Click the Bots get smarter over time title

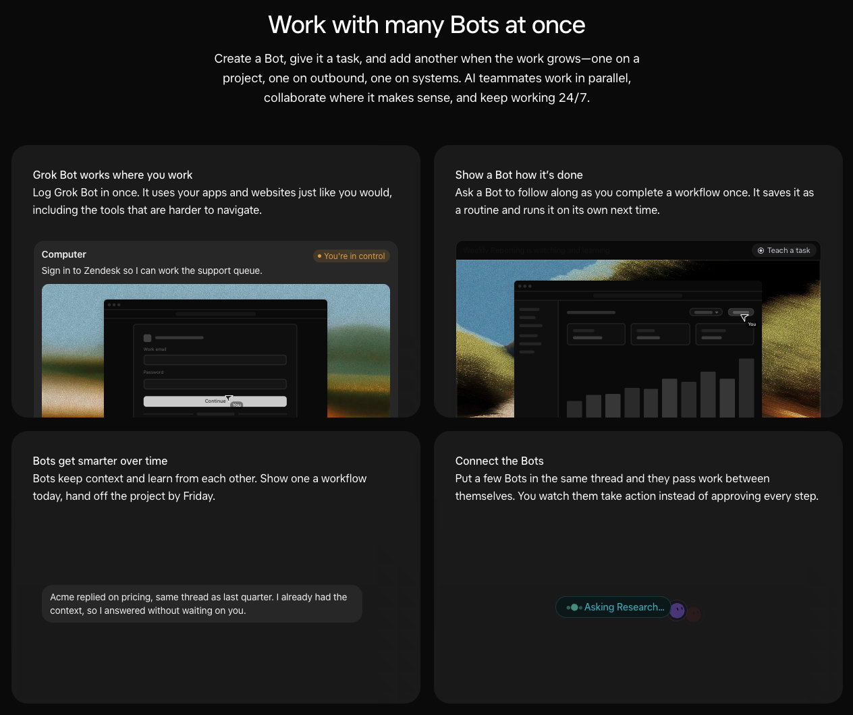[100, 461]
